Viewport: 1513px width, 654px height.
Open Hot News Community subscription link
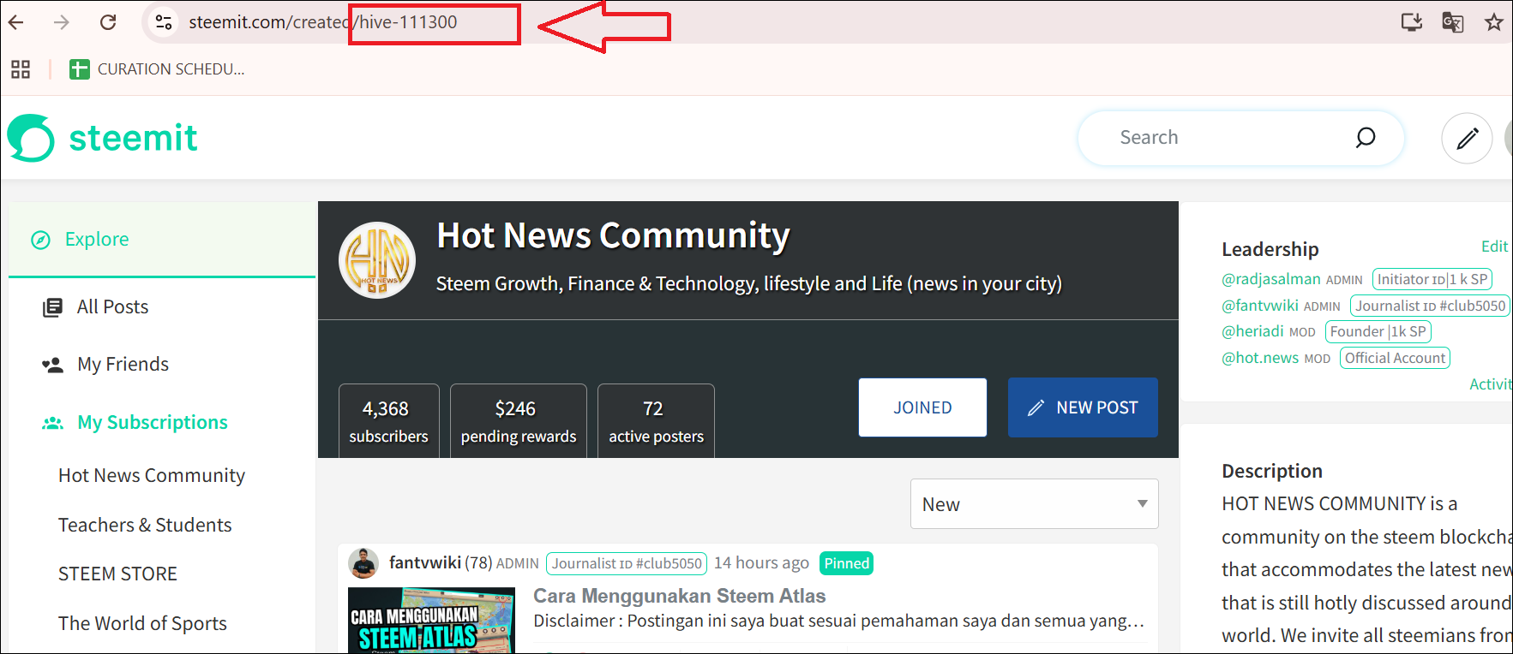pos(152,476)
